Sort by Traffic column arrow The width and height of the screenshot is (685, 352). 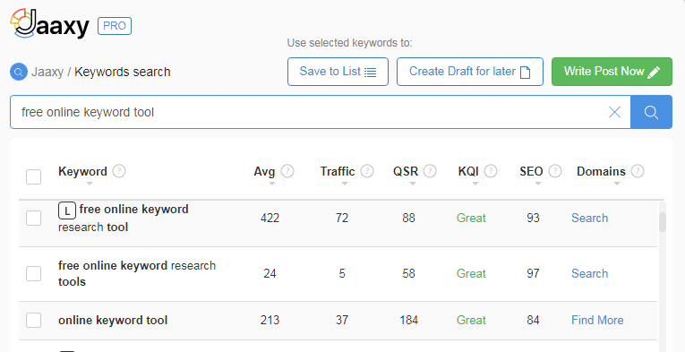344,184
